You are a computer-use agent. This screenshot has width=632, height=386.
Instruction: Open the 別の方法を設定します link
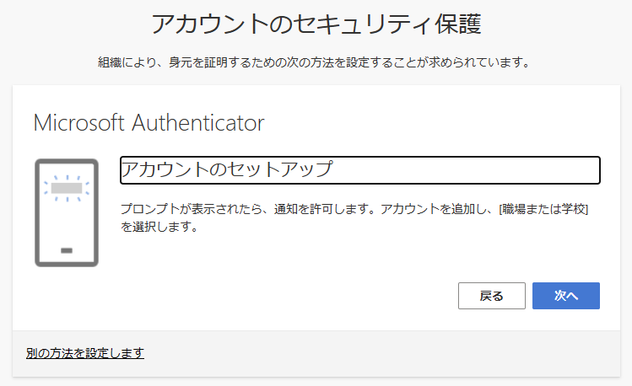point(85,353)
